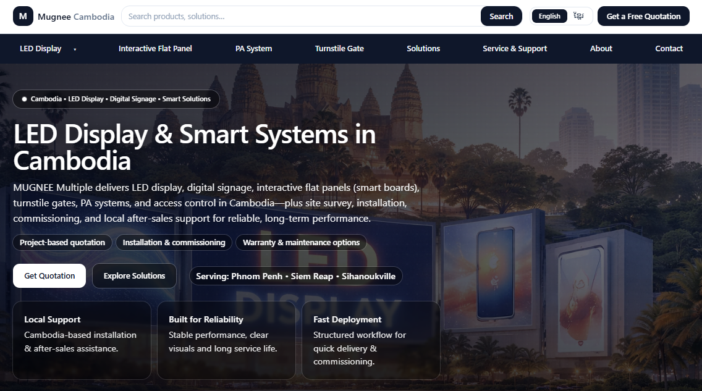Select Contact from the navigation bar
This screenshot has width=702, height=391.
tap(669, 48)
